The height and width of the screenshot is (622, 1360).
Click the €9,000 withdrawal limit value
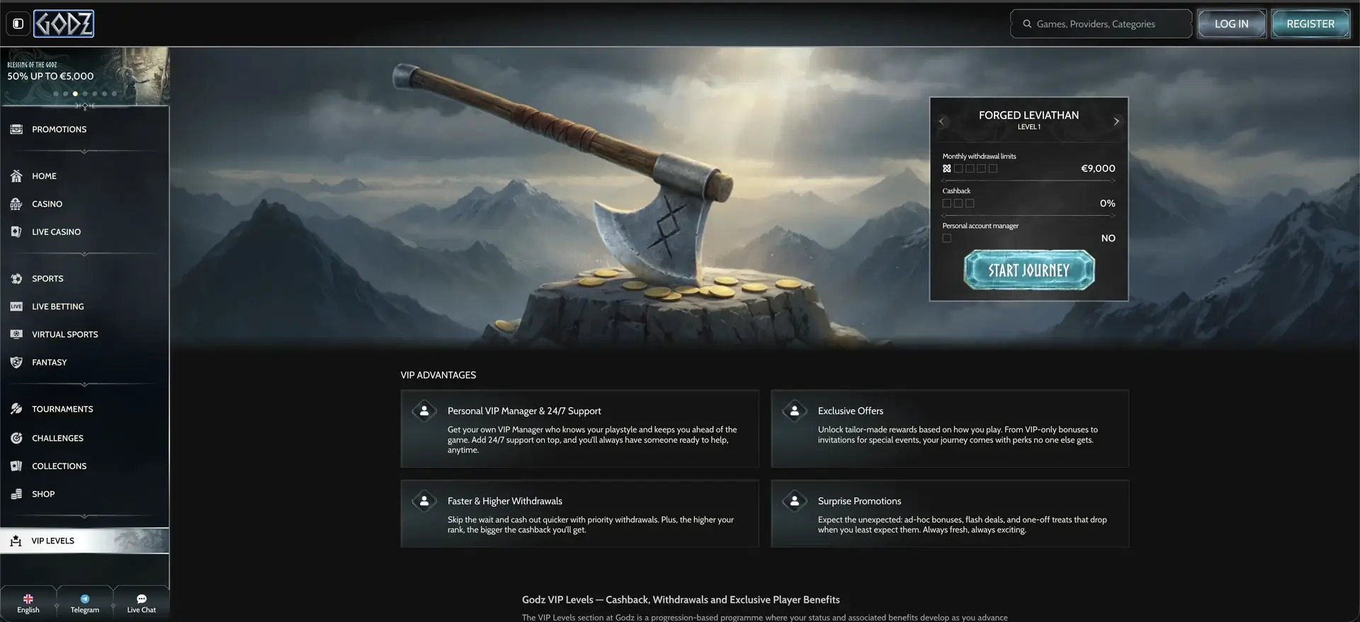click(x=1098, y=168)
